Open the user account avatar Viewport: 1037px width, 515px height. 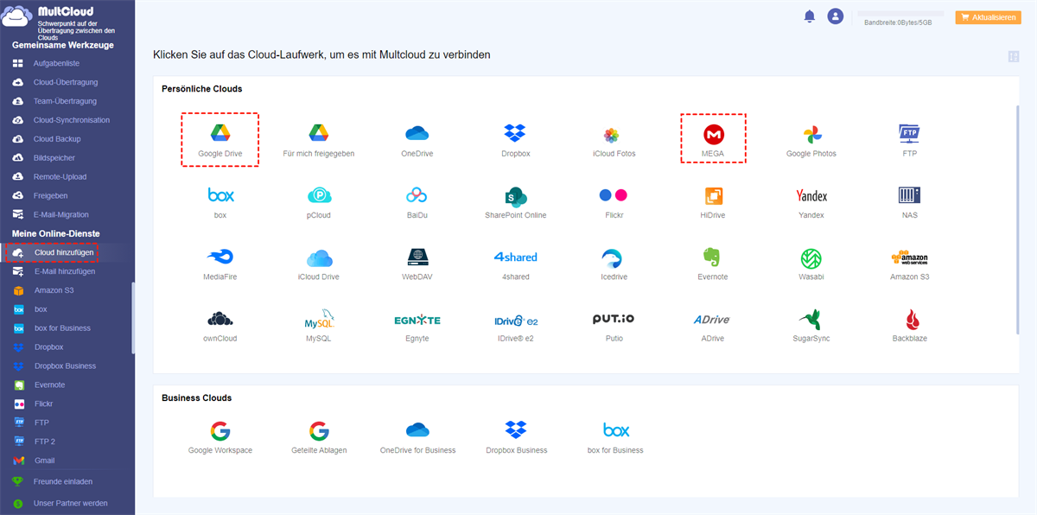(x=835, y=16)
